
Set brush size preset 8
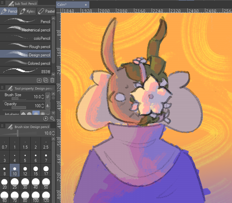pos(5,170)
